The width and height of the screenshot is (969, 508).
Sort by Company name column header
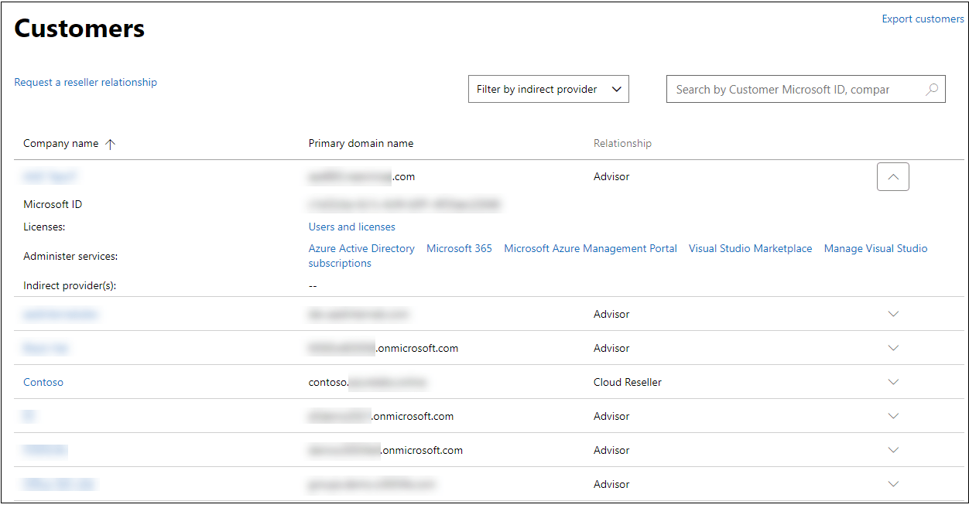[61, 143]
